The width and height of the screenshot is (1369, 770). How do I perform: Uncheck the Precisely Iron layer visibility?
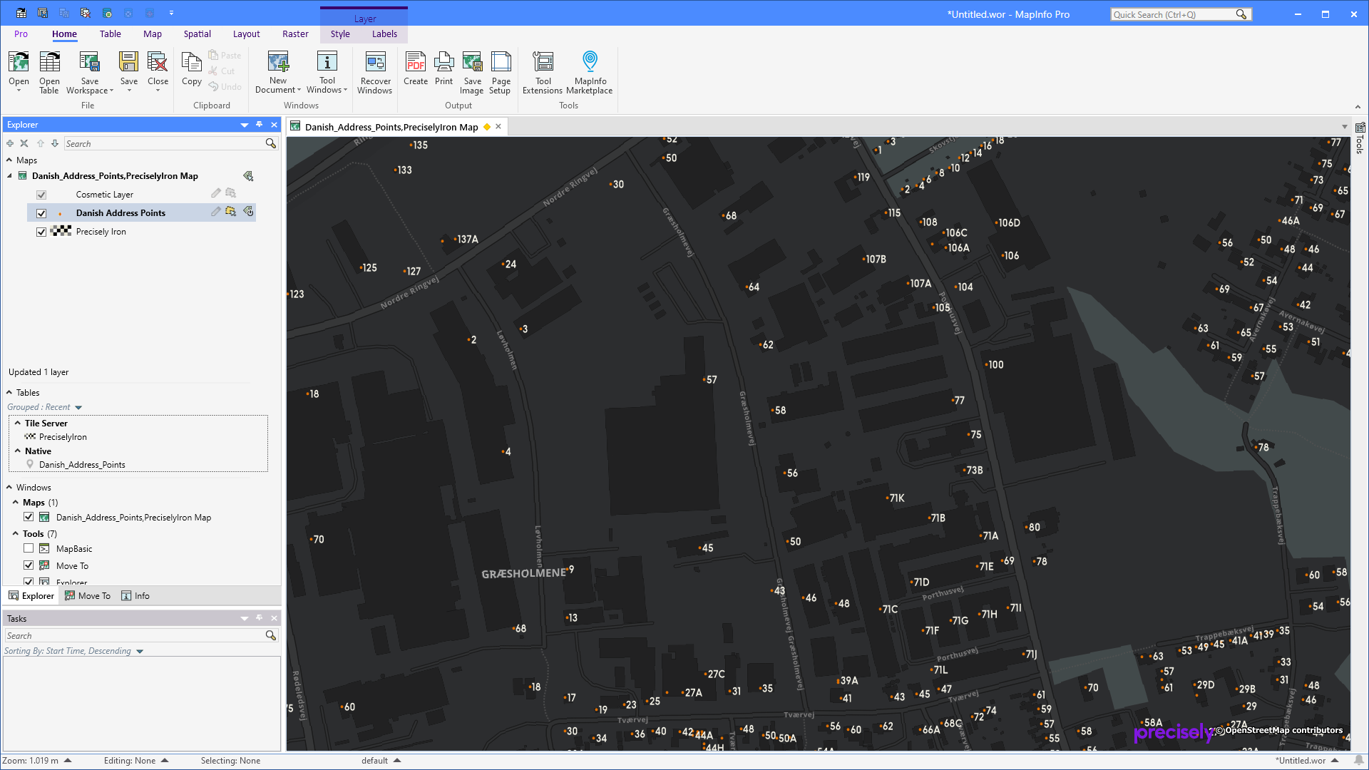[41, 231]
